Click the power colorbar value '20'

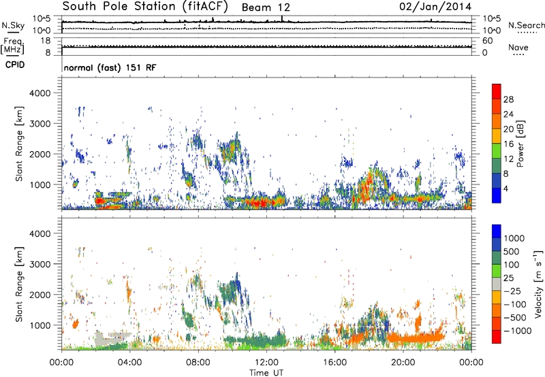(508, 129)
